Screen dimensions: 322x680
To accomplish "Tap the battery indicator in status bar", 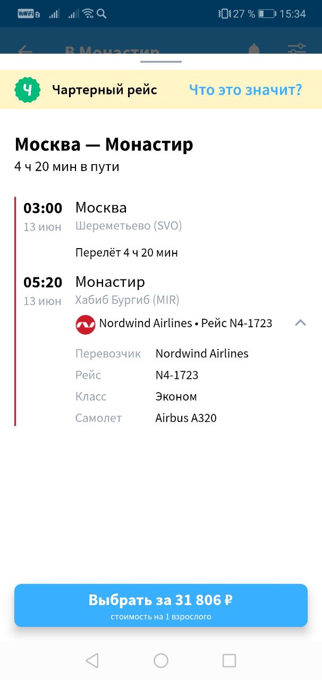I will (267, 14).
